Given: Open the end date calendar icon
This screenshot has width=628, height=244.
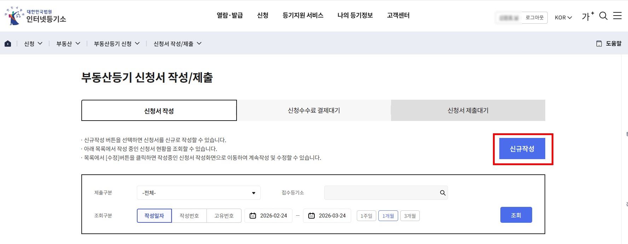Looking at the screenshot, I should pos(312,216).
